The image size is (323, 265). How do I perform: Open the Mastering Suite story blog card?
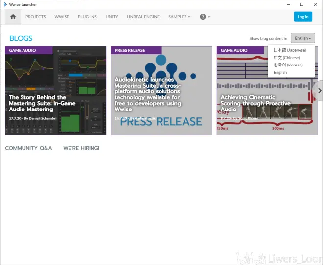tap(56, 91)
